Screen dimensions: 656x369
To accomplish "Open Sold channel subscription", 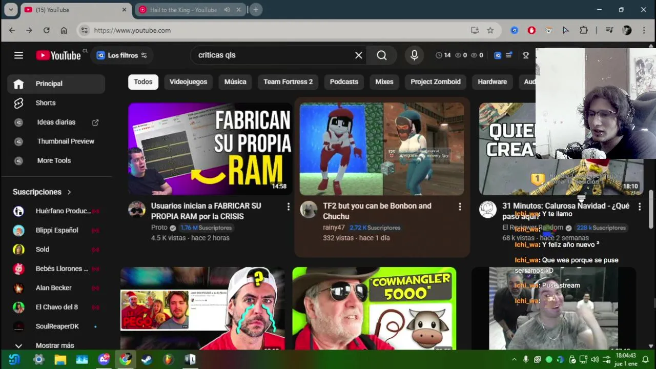I will click(x=56, y=250).
